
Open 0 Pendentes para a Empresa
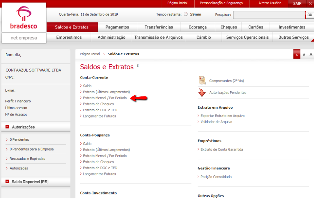click(x=32, y=149)
